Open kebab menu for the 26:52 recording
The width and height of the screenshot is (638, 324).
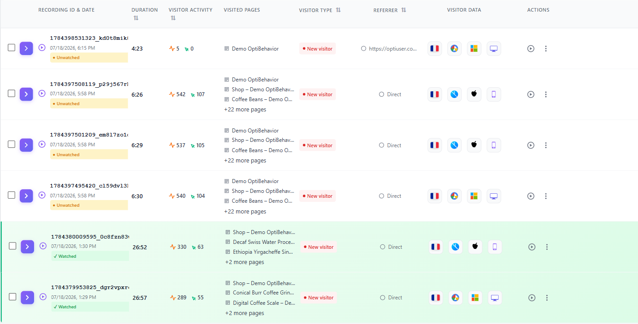547,247
